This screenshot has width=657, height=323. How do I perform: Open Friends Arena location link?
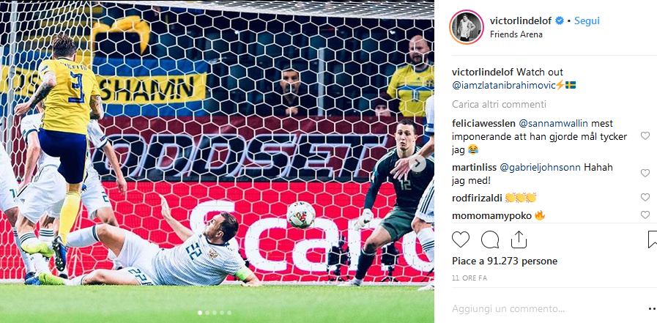click(x=516, y=34)
